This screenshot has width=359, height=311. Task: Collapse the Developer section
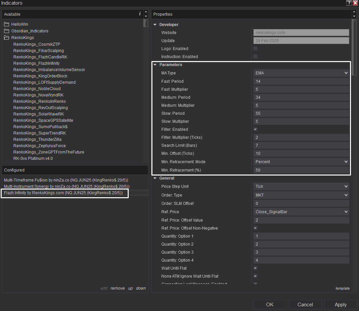pos(155,24)
